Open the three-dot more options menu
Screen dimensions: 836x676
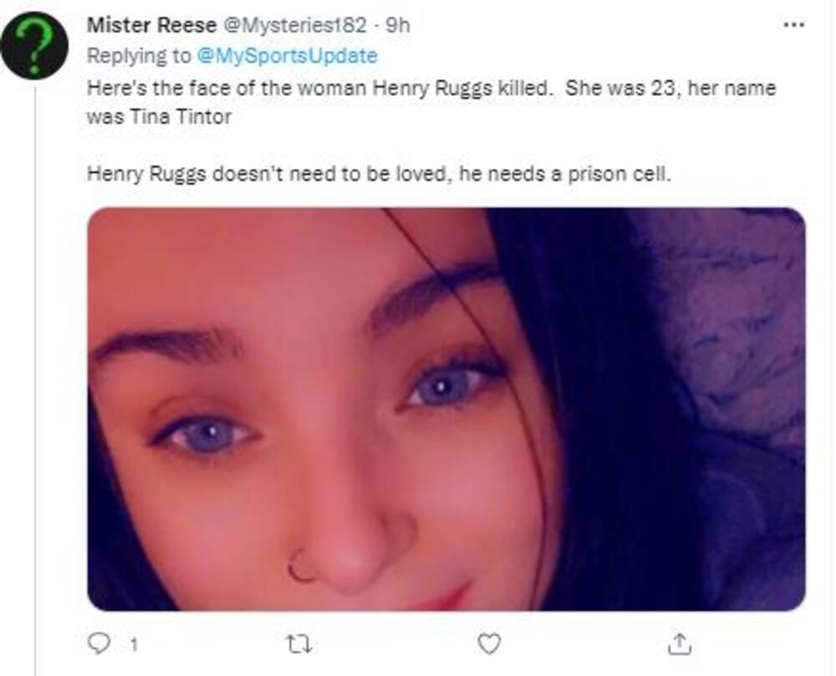[x=793, y=25]
